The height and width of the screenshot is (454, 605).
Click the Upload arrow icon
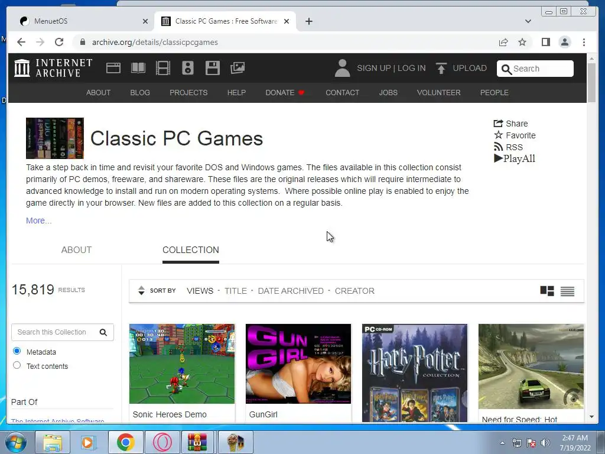[x=441, y=68]
